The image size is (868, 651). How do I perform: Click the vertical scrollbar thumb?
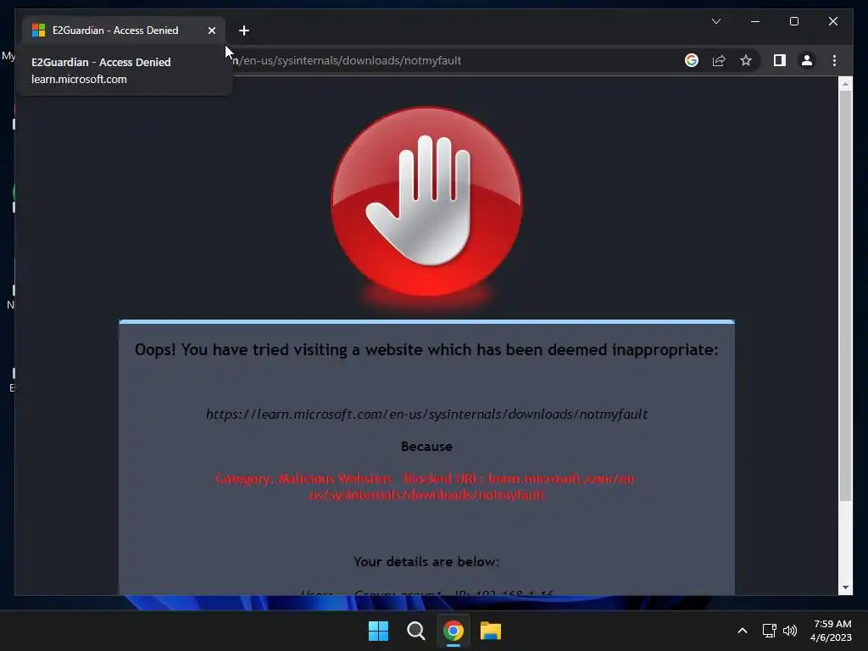click(x=845, y=296)
